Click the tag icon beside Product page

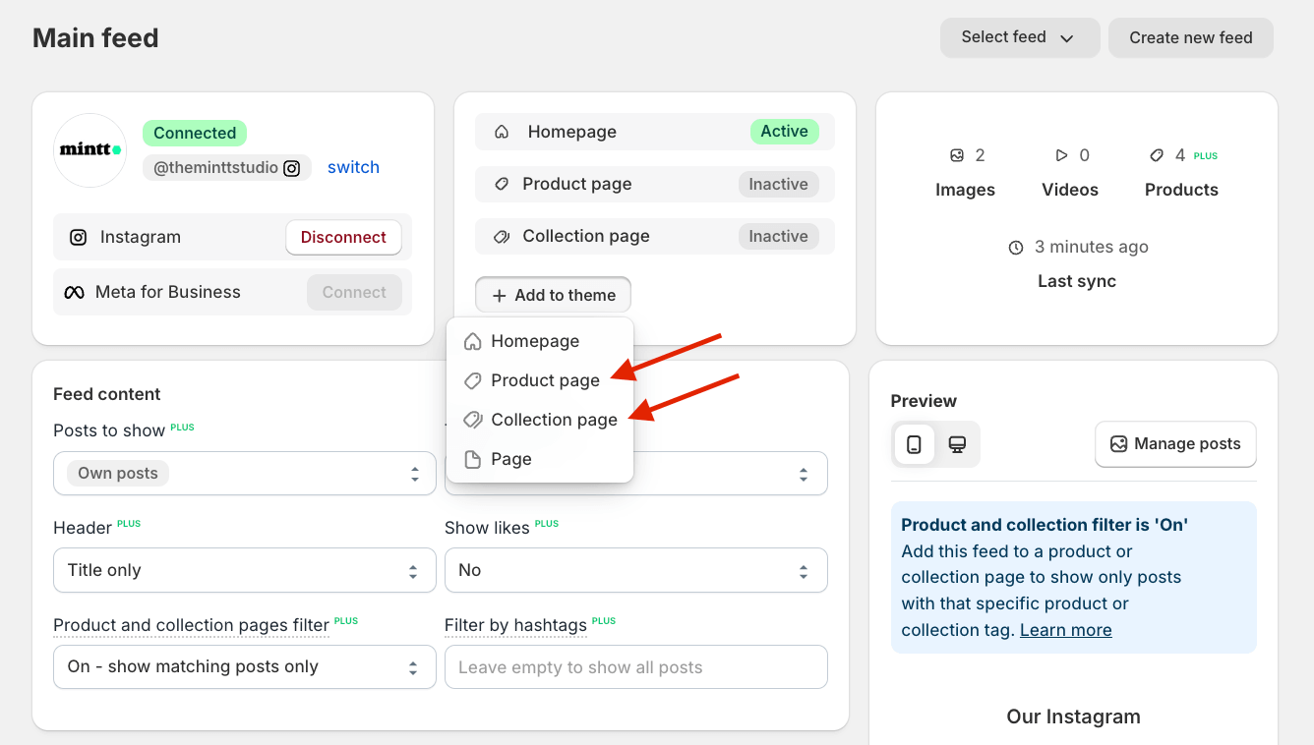[x=503, y=184]
